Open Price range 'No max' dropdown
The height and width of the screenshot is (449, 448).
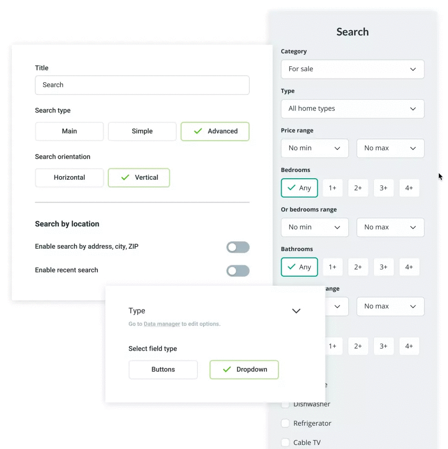pyautogui.click(x=390, y=148)
